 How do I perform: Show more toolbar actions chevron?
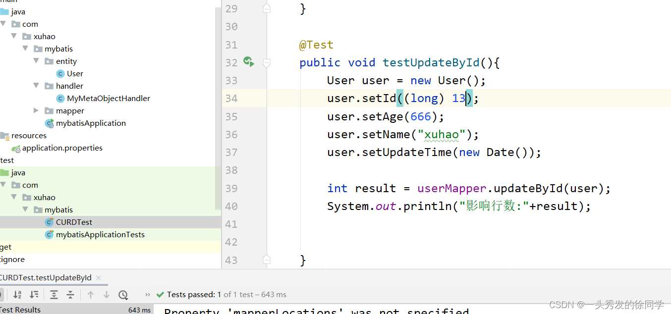click(x=148, y=295)
